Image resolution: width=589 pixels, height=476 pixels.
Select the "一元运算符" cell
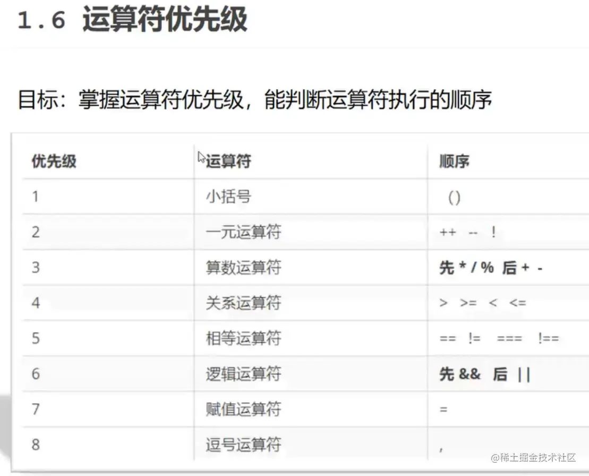(243, 232)
